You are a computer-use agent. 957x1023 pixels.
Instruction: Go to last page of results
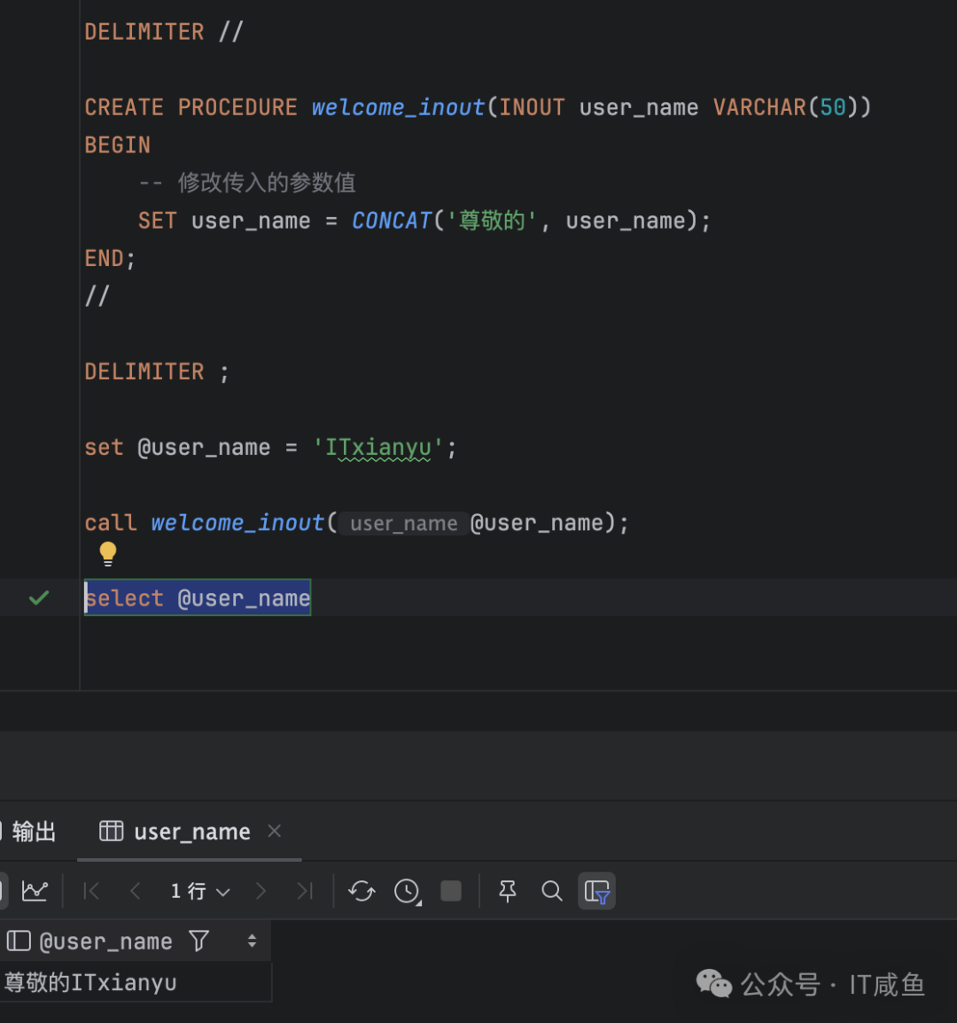pyautogui.click(x=305, y=891)
